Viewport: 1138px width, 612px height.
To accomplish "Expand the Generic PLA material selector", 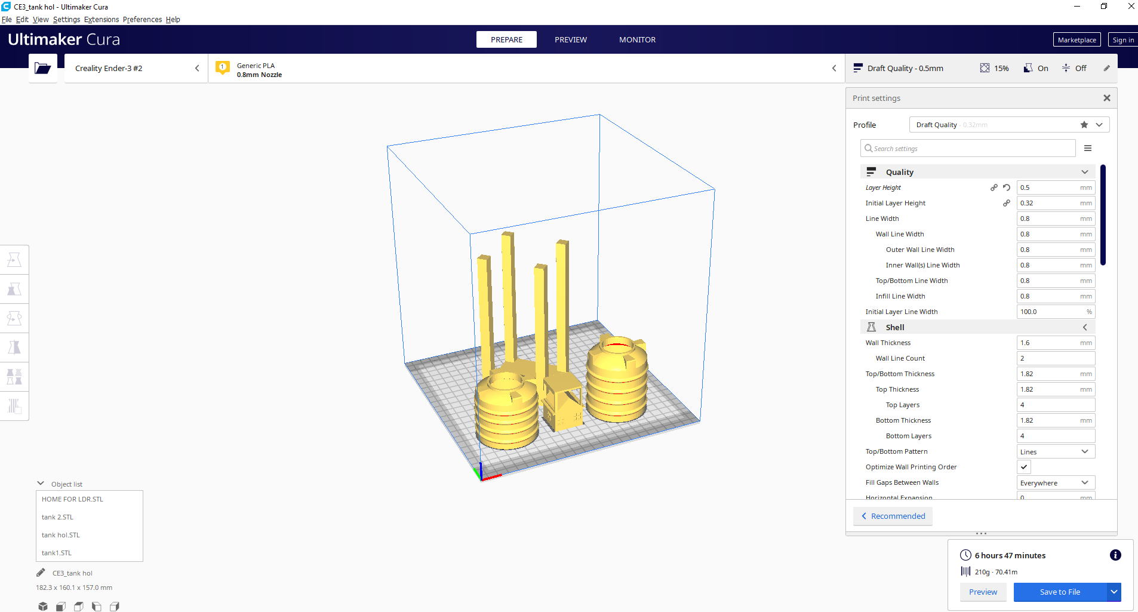I will pos(526,68).
